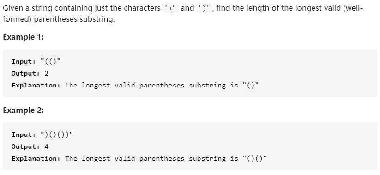Click the Output label in Example 1
This screenshot has width=380, height=175.
(25, 73)
